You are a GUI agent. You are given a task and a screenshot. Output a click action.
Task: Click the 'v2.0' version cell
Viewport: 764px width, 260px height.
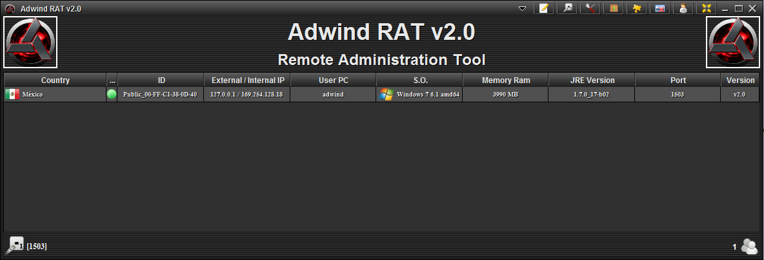coord(739,94)
